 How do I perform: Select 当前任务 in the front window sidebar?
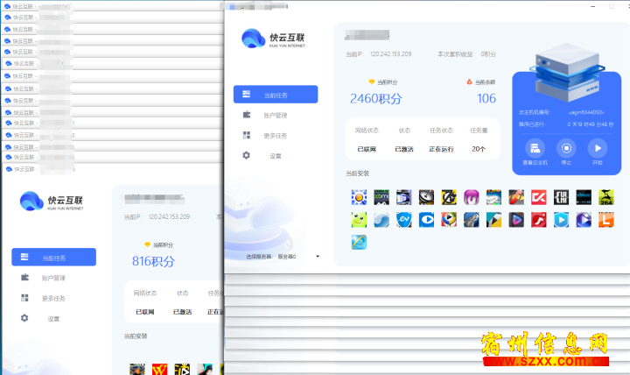click(x=276, y=95)
